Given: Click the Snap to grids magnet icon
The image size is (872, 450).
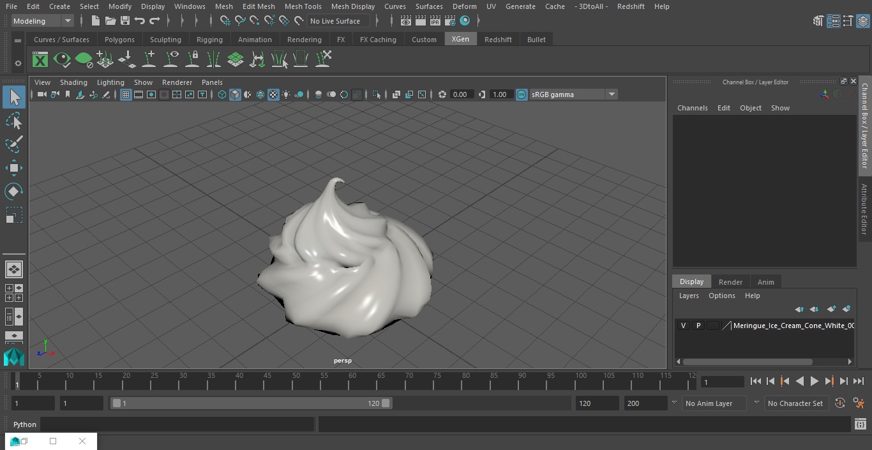Looking at the screenshot, I should (225, 21).
